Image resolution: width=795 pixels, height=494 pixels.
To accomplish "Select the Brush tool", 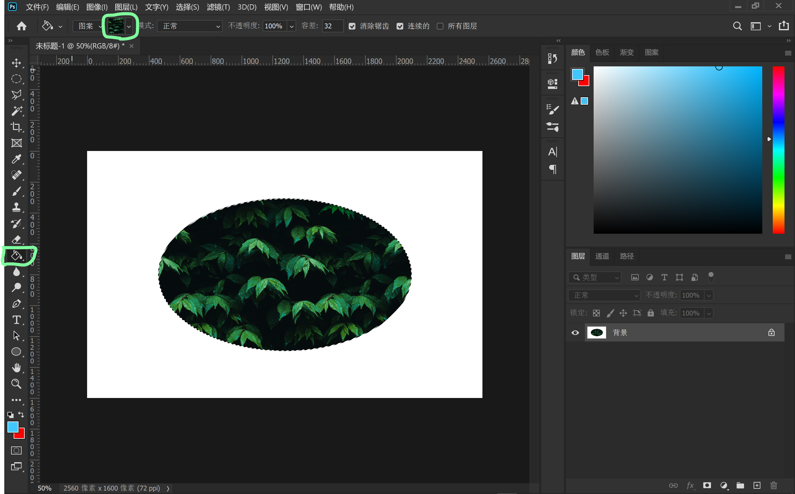I will tap(16, 191).
